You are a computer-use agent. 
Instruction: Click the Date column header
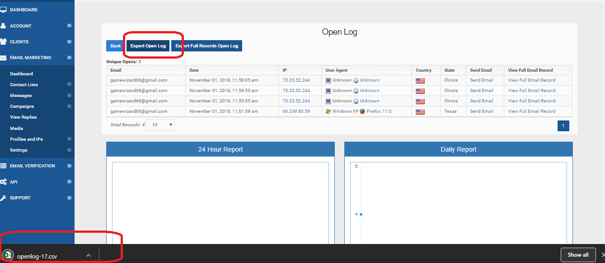click(232, 70)
